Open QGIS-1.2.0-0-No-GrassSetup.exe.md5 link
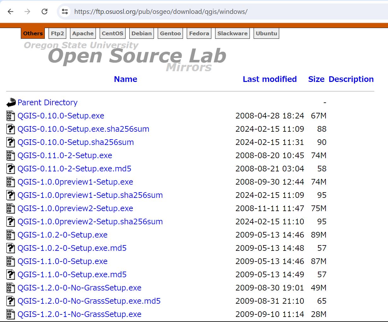Image resolution: width=388 pixels, height=322 pixels. click(x=89, y=301)
